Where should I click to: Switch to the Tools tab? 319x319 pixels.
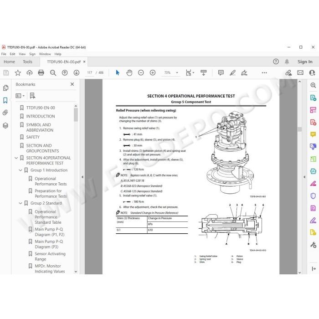point(27,62)
